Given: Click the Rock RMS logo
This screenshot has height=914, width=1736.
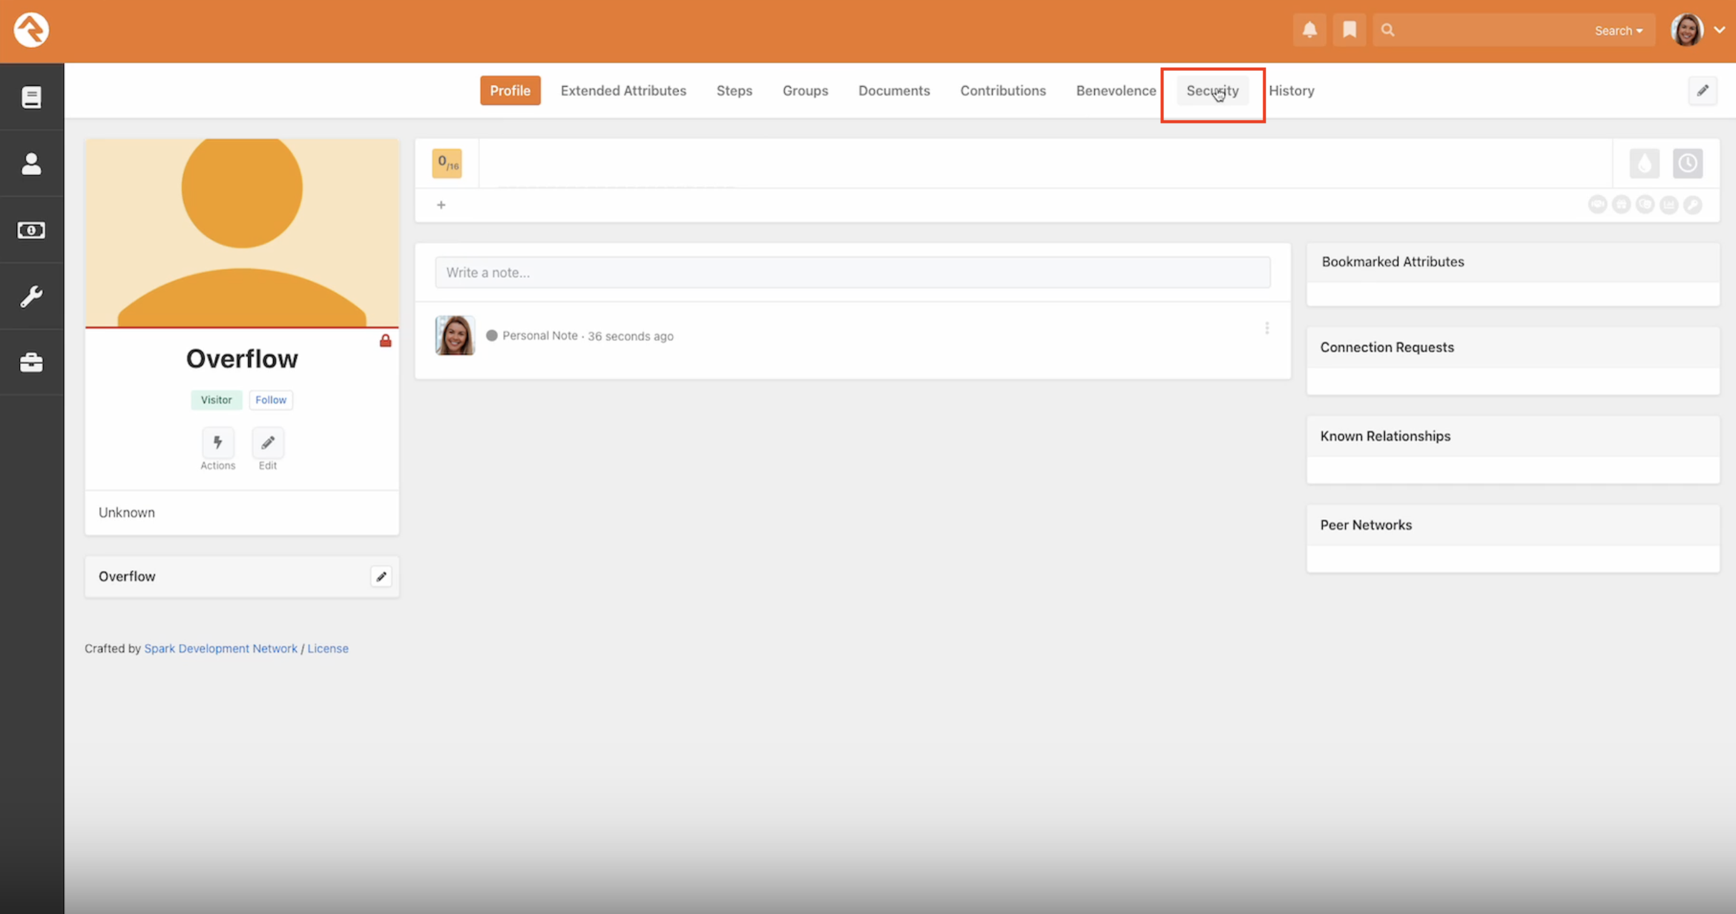Looking at the screenshot, I should [x=31, y=30].
